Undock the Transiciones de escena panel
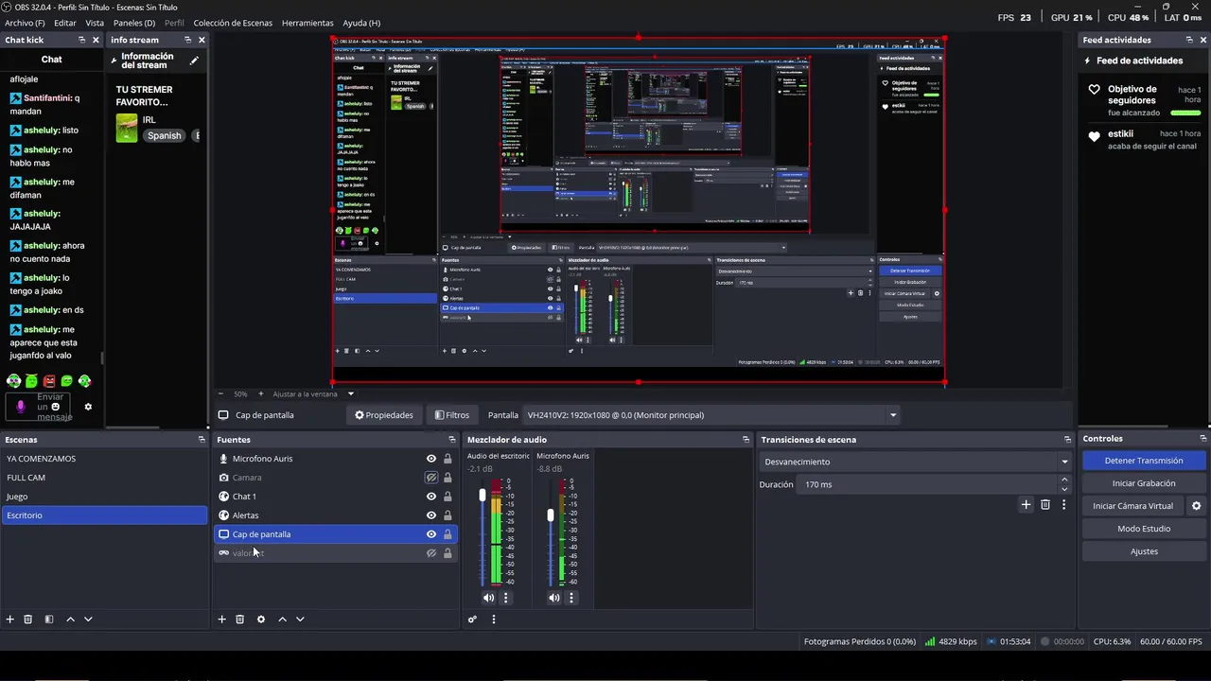 point(1067,440)
